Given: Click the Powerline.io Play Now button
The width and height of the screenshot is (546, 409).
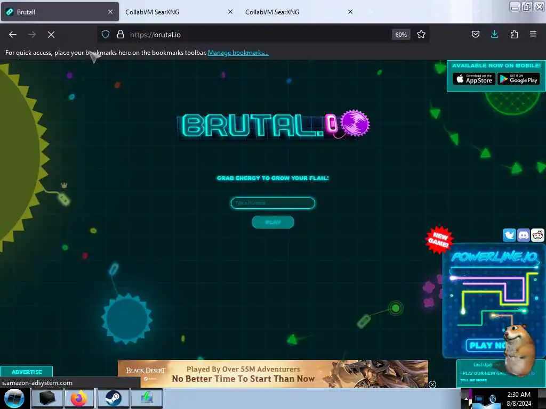Looking at the screenshot, I should (x=486, y=345).
